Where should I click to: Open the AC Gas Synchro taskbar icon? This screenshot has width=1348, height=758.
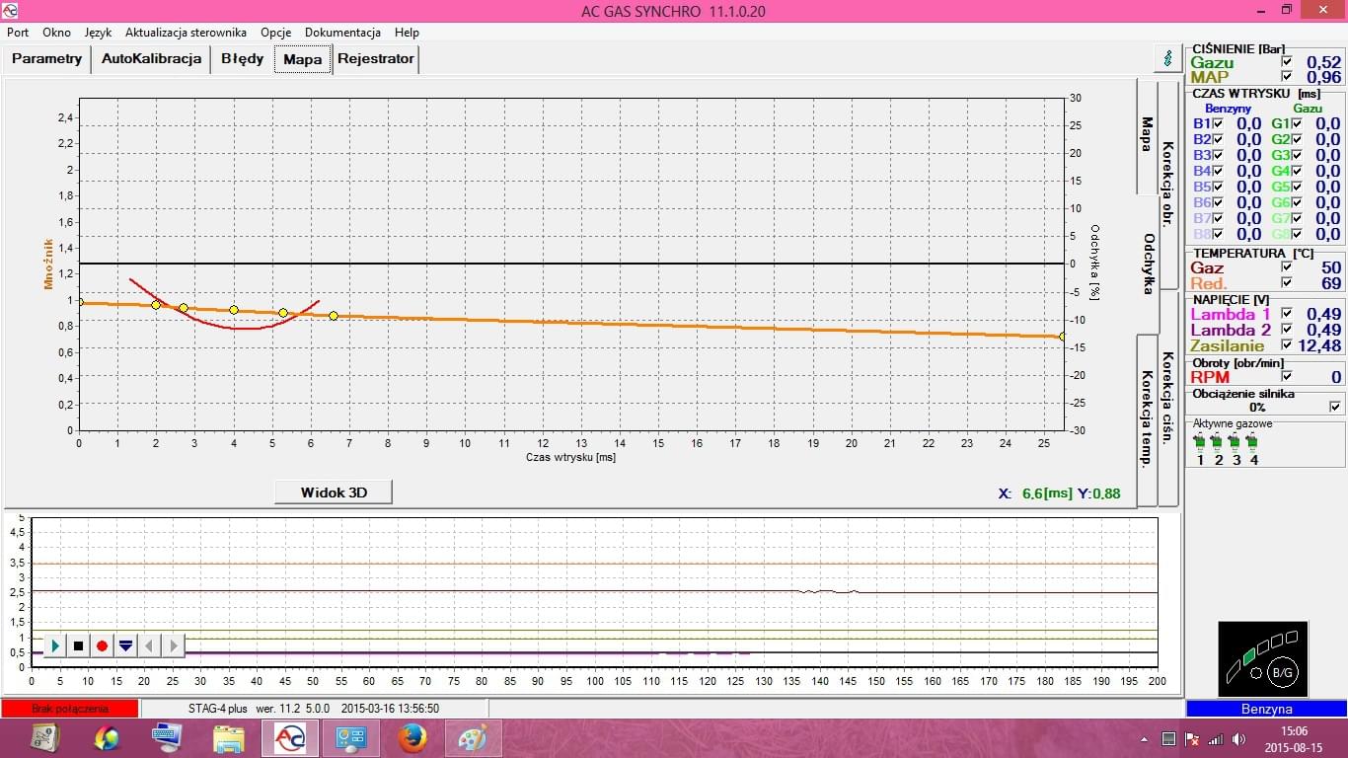(x=289, y=737)
